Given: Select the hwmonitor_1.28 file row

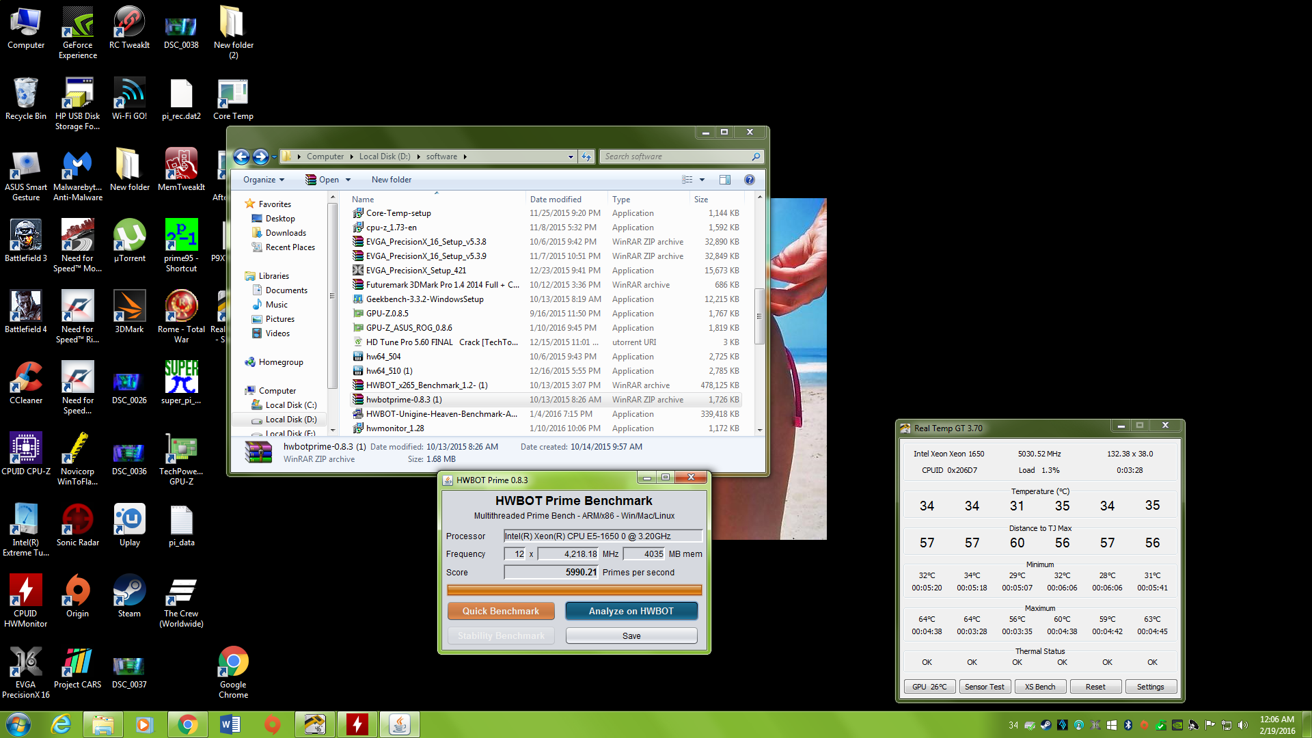Looking at the screenshot, I should [x=545, y=428].
